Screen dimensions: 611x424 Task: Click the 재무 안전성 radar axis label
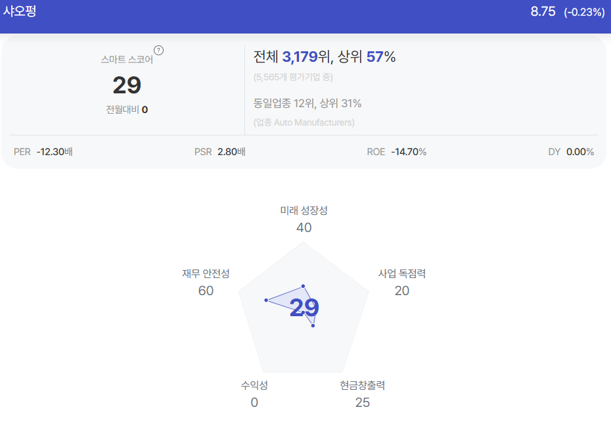coord(206,273)
